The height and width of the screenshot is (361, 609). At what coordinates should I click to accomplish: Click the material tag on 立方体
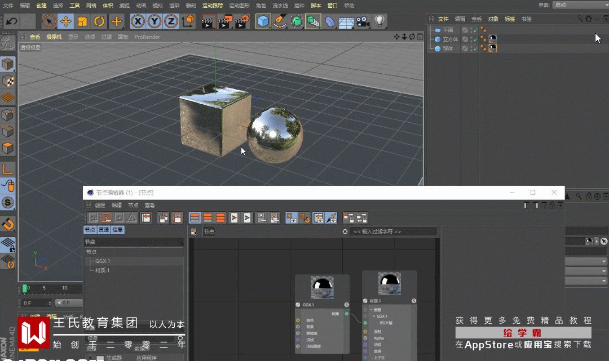(x=493, y=39)
